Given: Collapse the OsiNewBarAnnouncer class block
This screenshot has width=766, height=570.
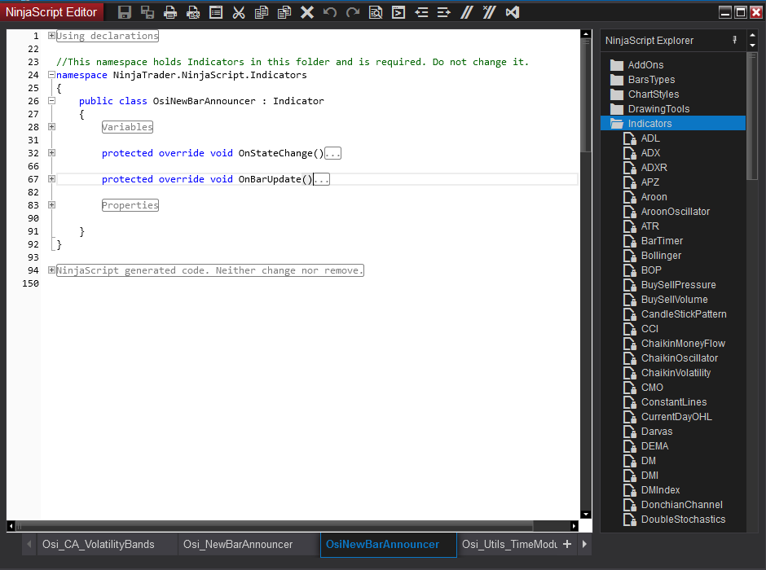Looking at the screenshot, I should click(x=52, y=101).
